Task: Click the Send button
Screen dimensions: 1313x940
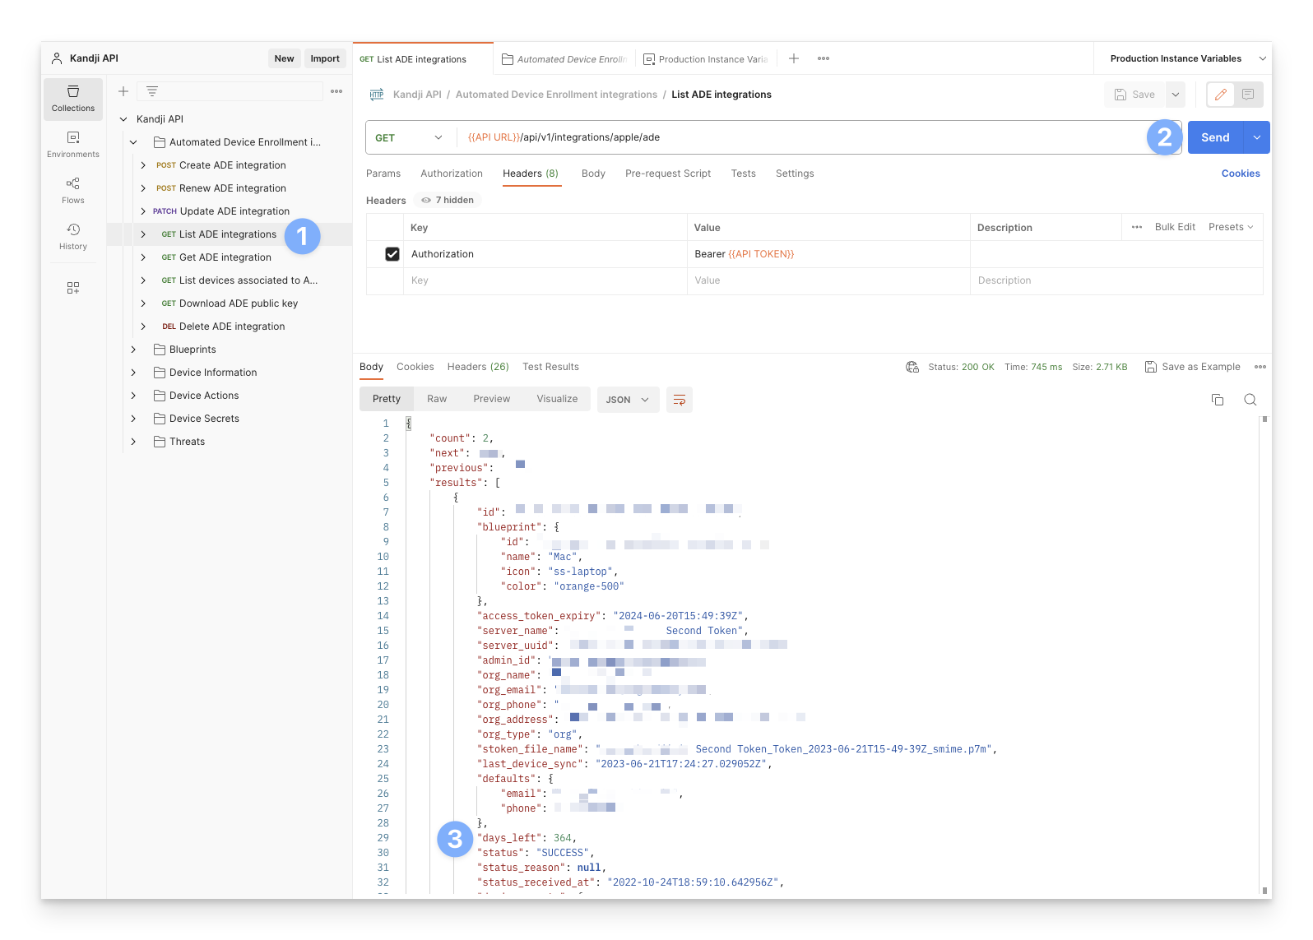Action: tap(1216, 137)
